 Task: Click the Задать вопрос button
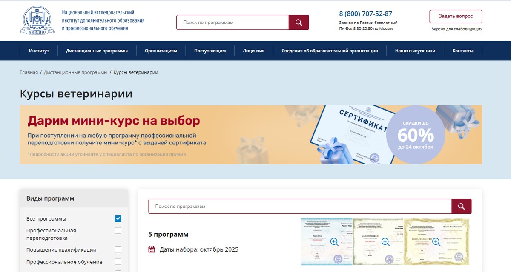pos(456,16)
